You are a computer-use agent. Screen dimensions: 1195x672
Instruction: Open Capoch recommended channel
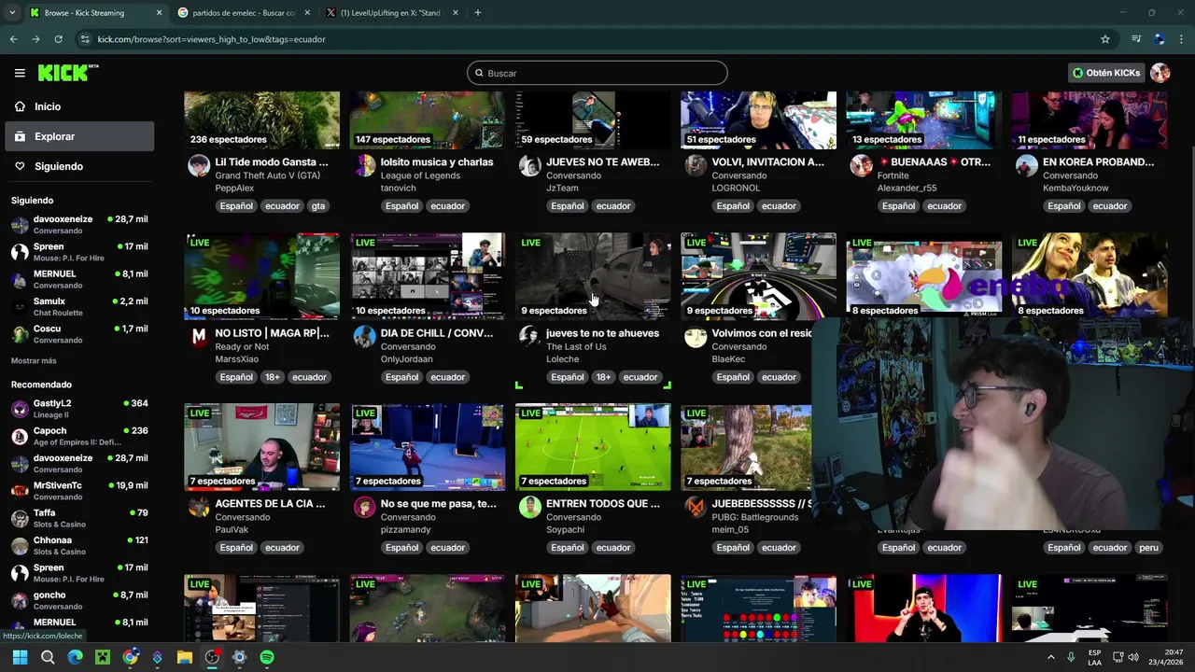(79, 436)
